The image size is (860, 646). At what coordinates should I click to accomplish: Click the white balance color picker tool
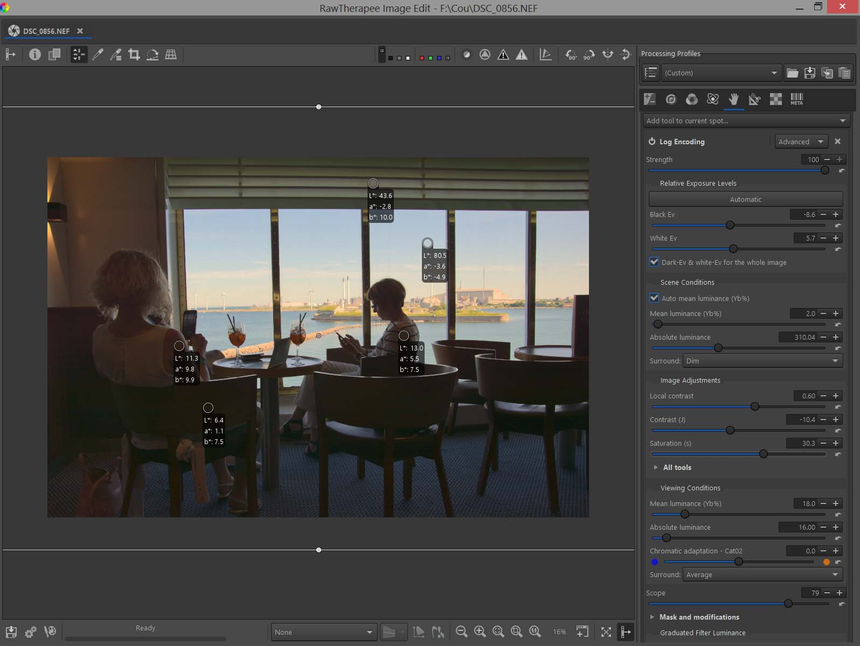click(x=98, y=54)
